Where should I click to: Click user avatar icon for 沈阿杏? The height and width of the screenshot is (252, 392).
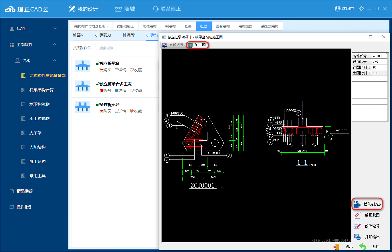pyautogui.click(x=337, y=9)
